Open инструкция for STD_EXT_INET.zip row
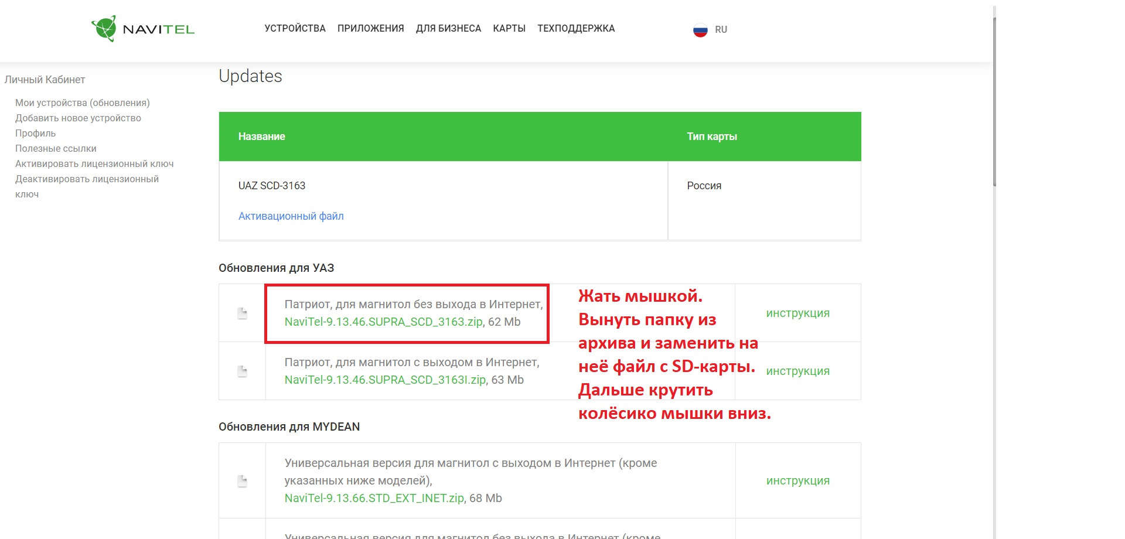This screenshot has width=1125, height=539. click(798, 480)
